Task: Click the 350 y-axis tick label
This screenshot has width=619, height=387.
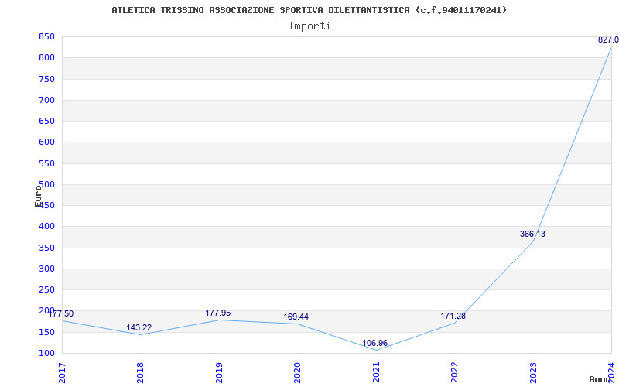Action: pos(46,248)
